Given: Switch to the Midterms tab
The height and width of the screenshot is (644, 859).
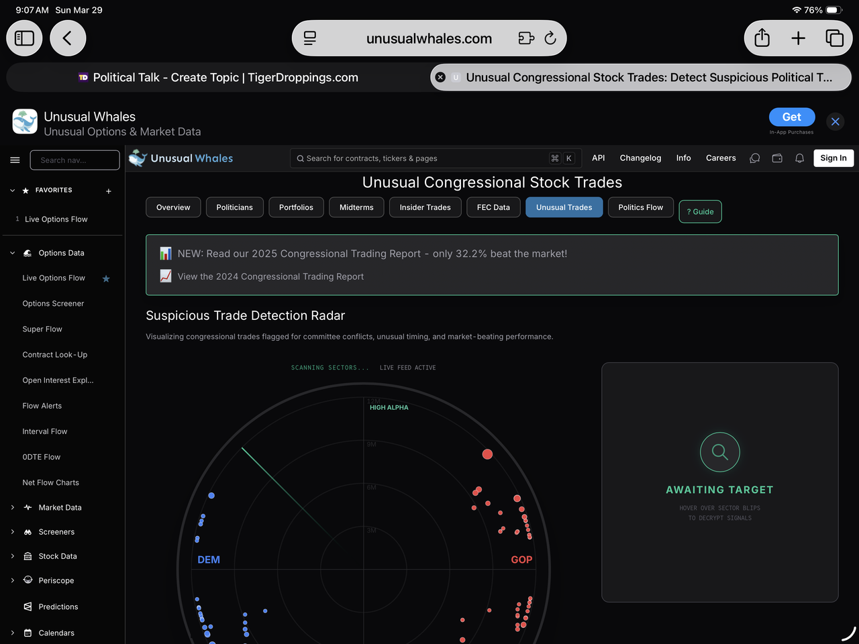Looking at the screenshot, I should click(356, 207).
